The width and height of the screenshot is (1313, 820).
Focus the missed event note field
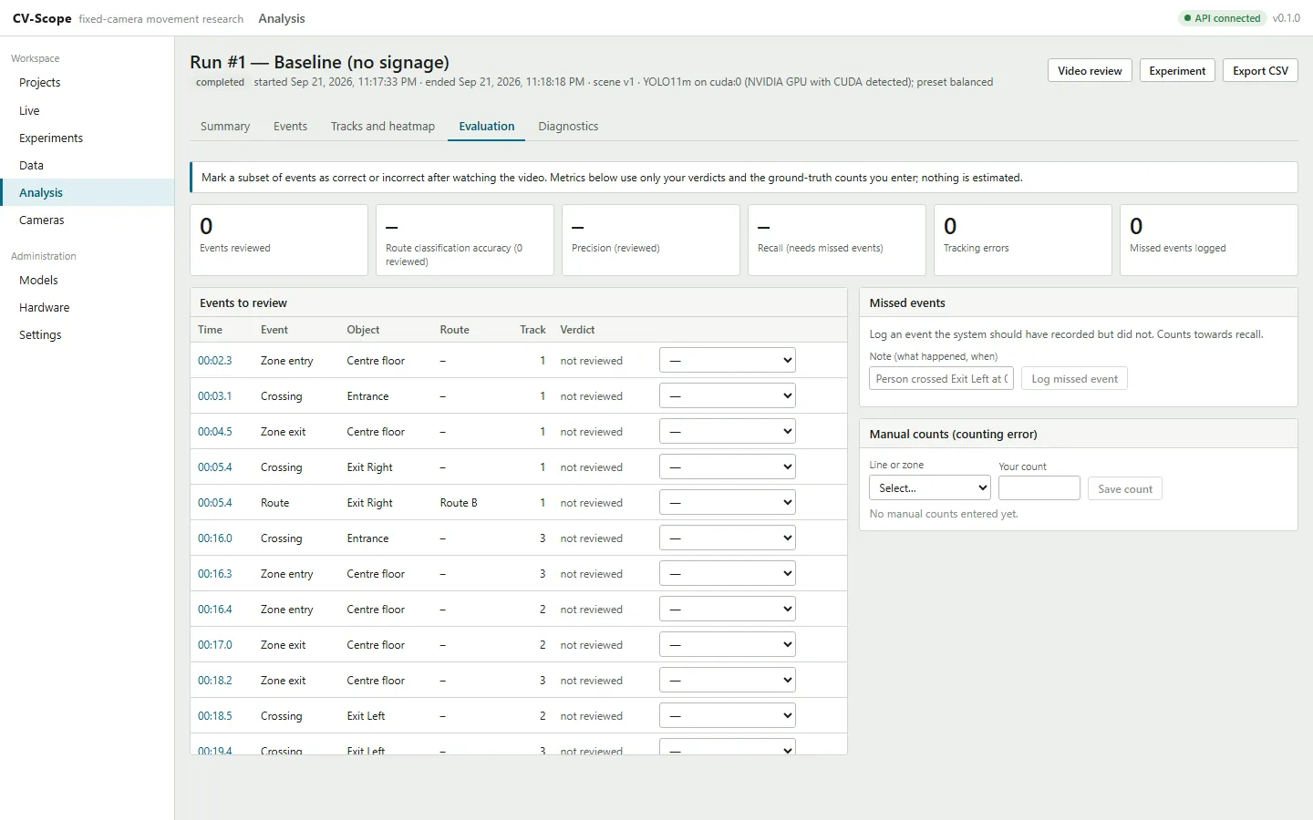pyautogui.click(x=941, y=379)
